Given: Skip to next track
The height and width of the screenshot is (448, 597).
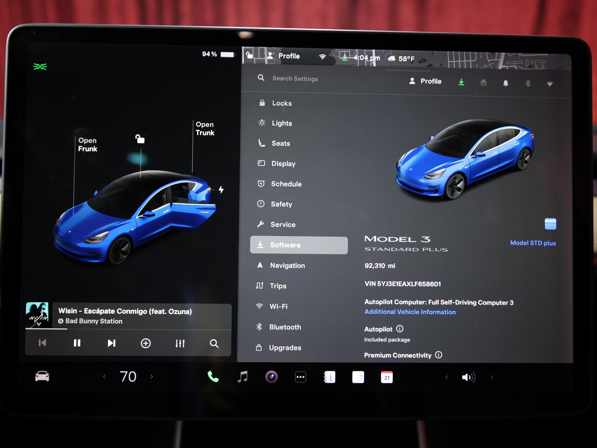Looking at the screenshot, I should click(111, 343).
